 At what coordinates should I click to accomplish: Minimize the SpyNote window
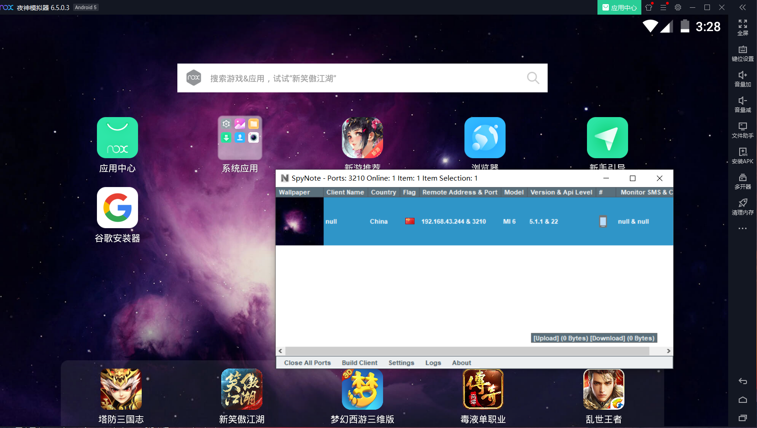tap(606, 178)
